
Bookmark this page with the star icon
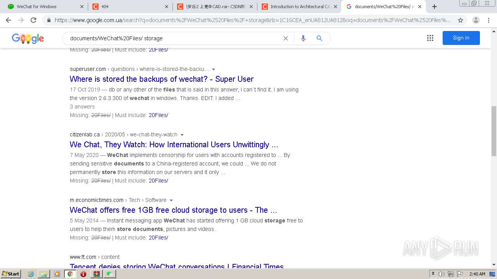(461, 20)
